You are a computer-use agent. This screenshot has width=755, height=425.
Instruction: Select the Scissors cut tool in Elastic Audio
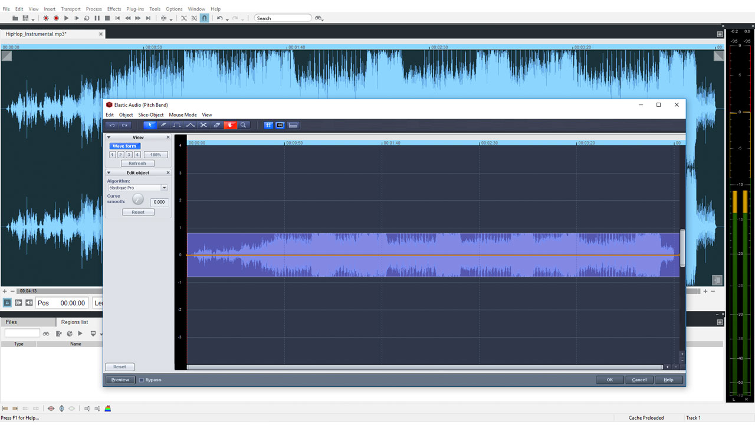coord(203,125)
